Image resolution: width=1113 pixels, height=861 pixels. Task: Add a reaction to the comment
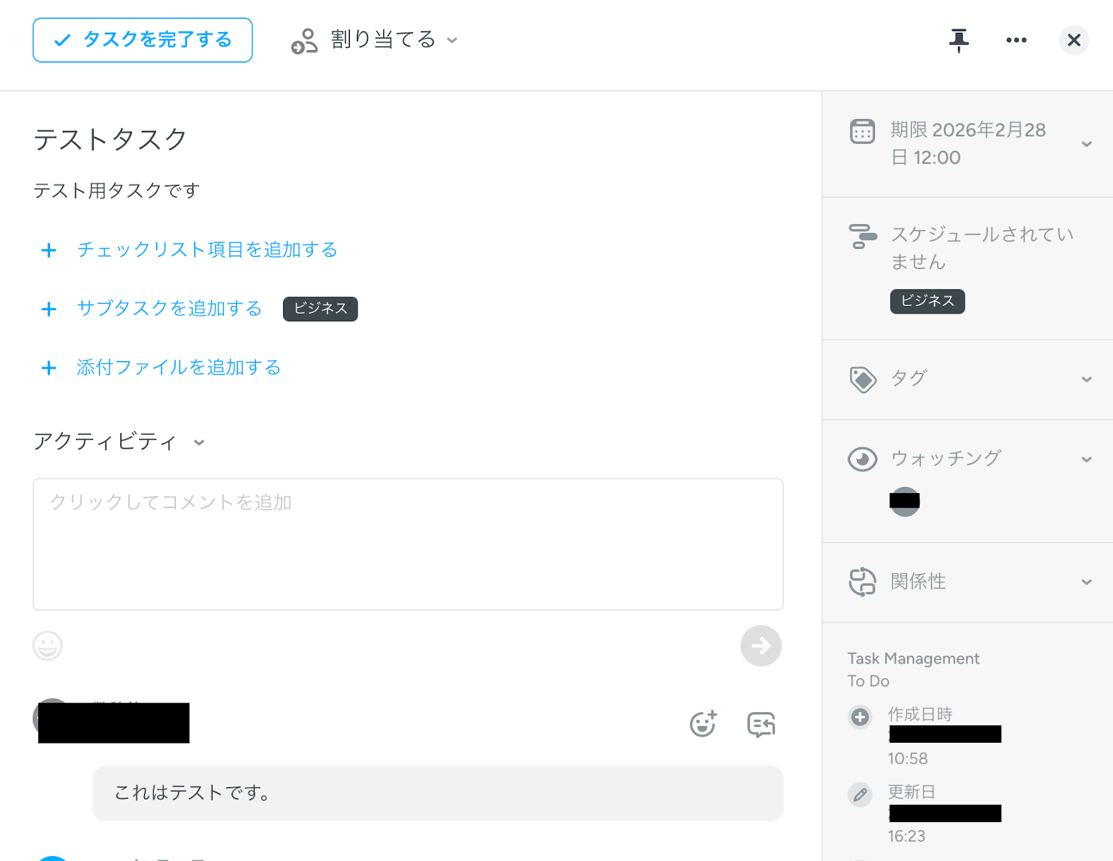tap(703, 724)
